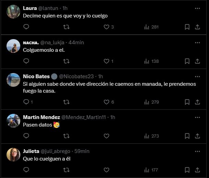Open more options on Laura's tweet
This screenshot has height=178, width=209.
197,8
